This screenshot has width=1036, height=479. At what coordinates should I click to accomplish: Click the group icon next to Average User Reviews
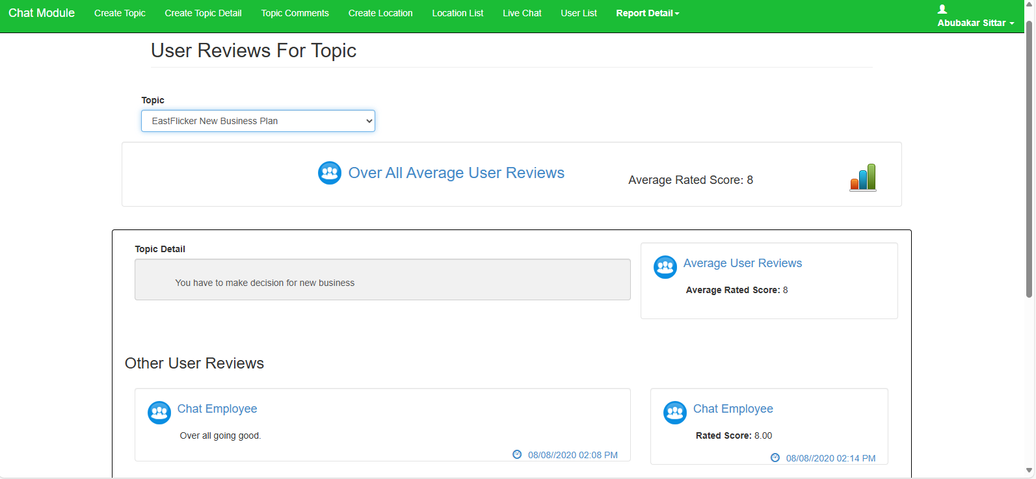point(665,267)
